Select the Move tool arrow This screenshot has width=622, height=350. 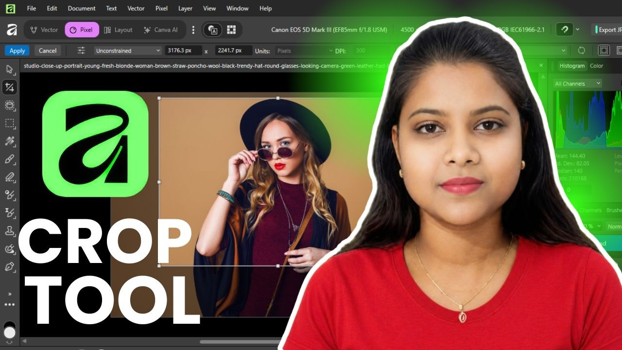tap(9, 69)
